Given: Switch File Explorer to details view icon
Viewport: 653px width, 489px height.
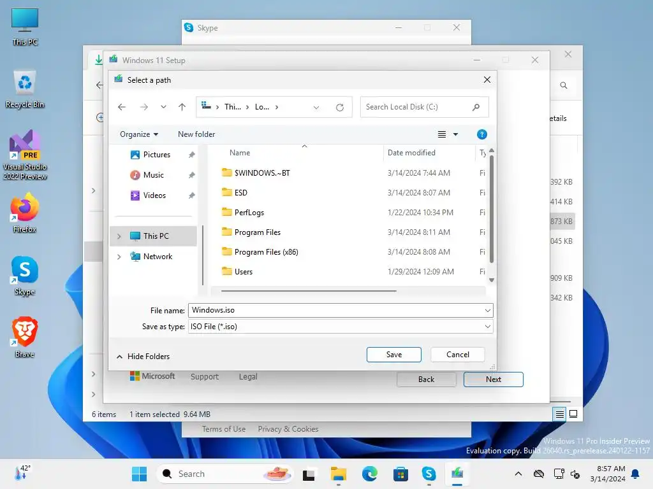Looking at the screenshot, I should [x=560, y=414].
